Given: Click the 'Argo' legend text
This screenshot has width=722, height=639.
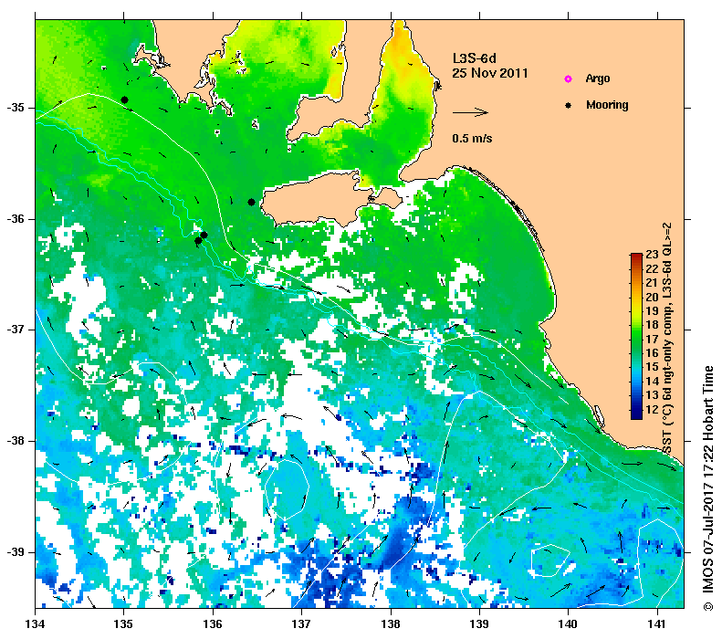Looking at the screenshot, I should [x=598, y=79].
